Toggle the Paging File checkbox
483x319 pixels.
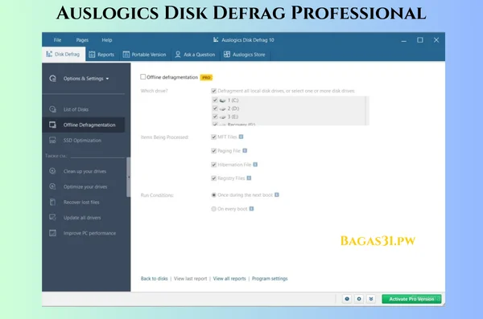pos(214,151)
